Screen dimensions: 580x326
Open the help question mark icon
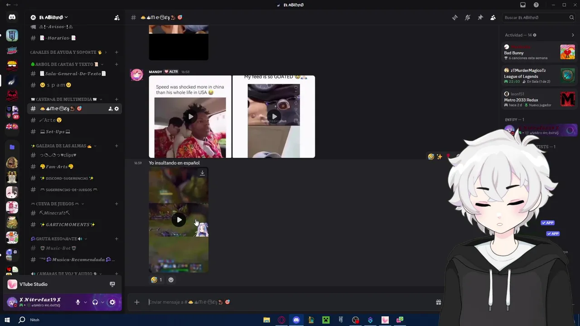(x=536, y=5)
